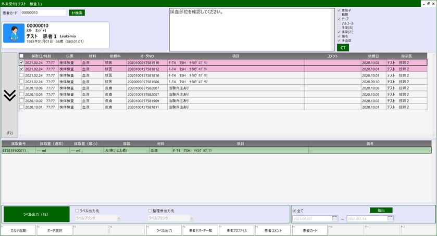Click the green 抽出 extract button

point(381,211)
